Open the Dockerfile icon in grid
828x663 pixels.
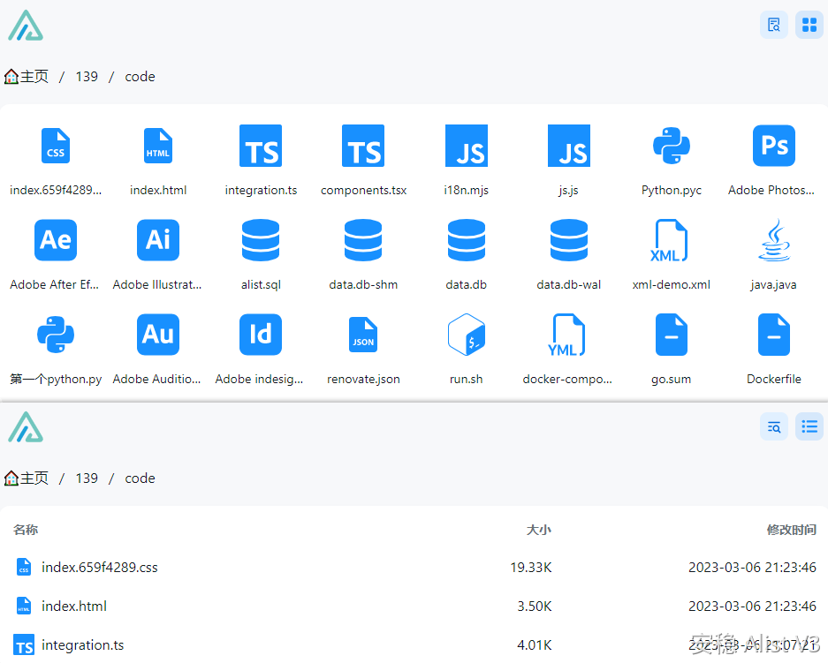point(773,335)
